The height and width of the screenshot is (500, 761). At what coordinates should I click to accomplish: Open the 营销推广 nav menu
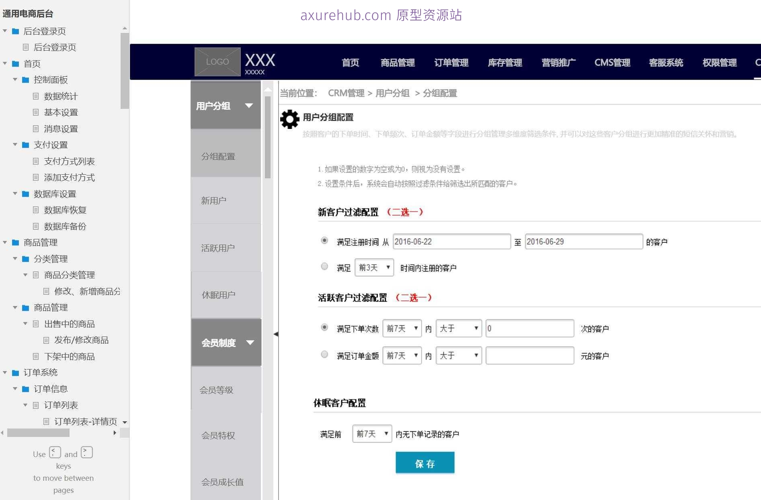(x=558, y=62)
